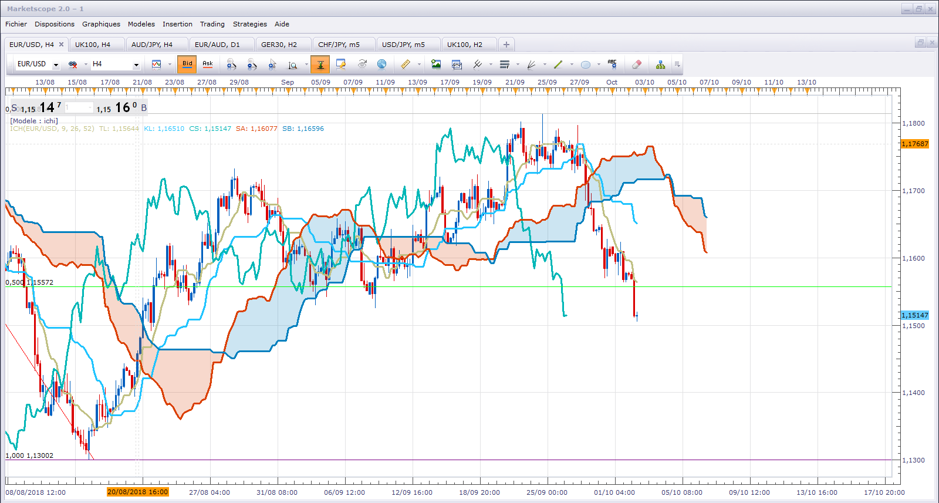The height and width of the screenshot is (503, 939).
Task: Switch to the AUD/JPY, H4 tab
Action: pyautogui.click(x=157, y=45)
